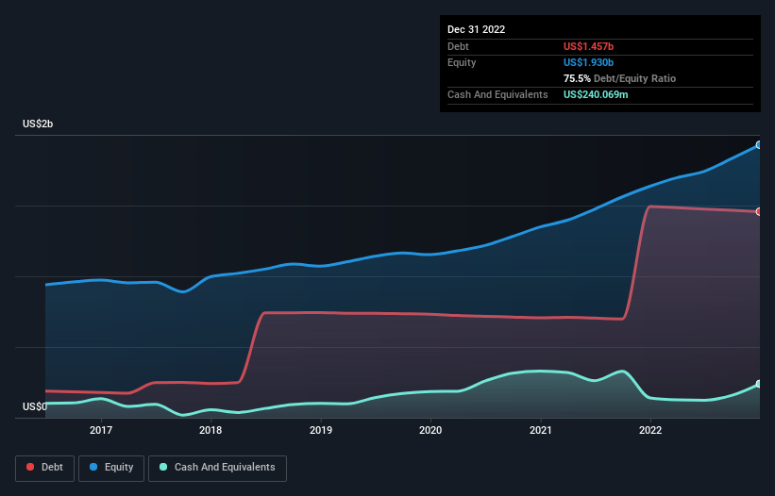Viewport: 775px width, 496px height.
Task: Click the 2020 x-axis label
Action: click(430, 430)
